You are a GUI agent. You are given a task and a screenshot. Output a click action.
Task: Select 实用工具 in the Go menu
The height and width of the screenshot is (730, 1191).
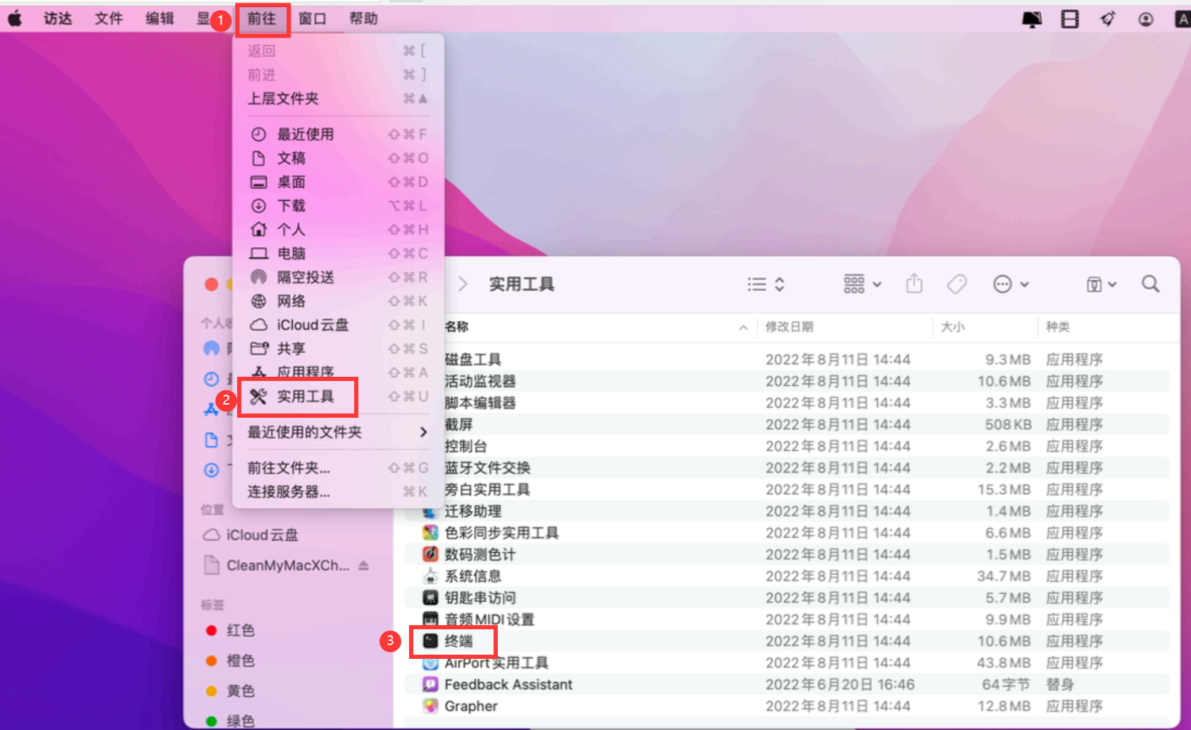(x=305, y=397)
